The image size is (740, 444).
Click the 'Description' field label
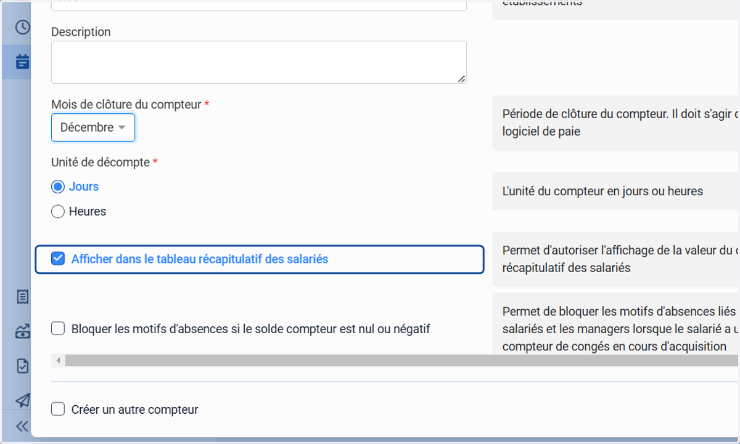(81, 32)
